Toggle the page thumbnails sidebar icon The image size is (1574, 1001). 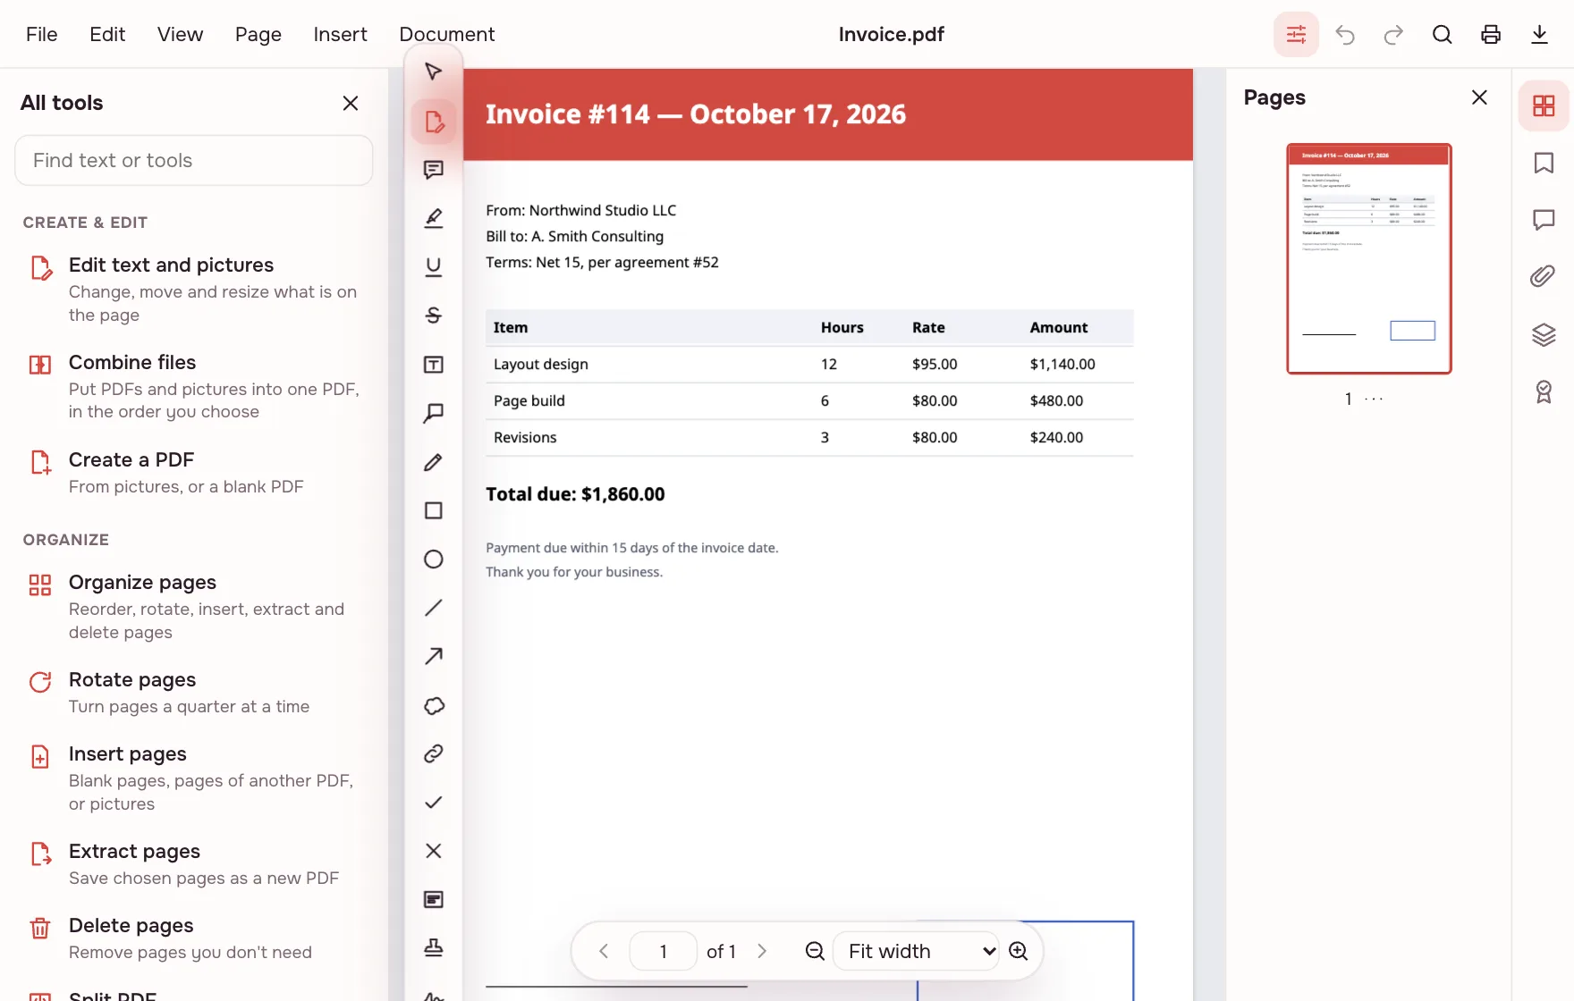point(1544,105)
